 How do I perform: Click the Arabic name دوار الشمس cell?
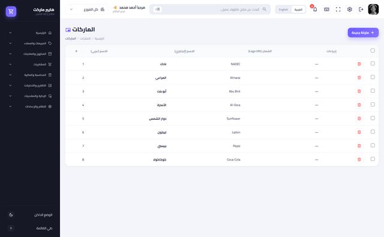coord(158,118)
